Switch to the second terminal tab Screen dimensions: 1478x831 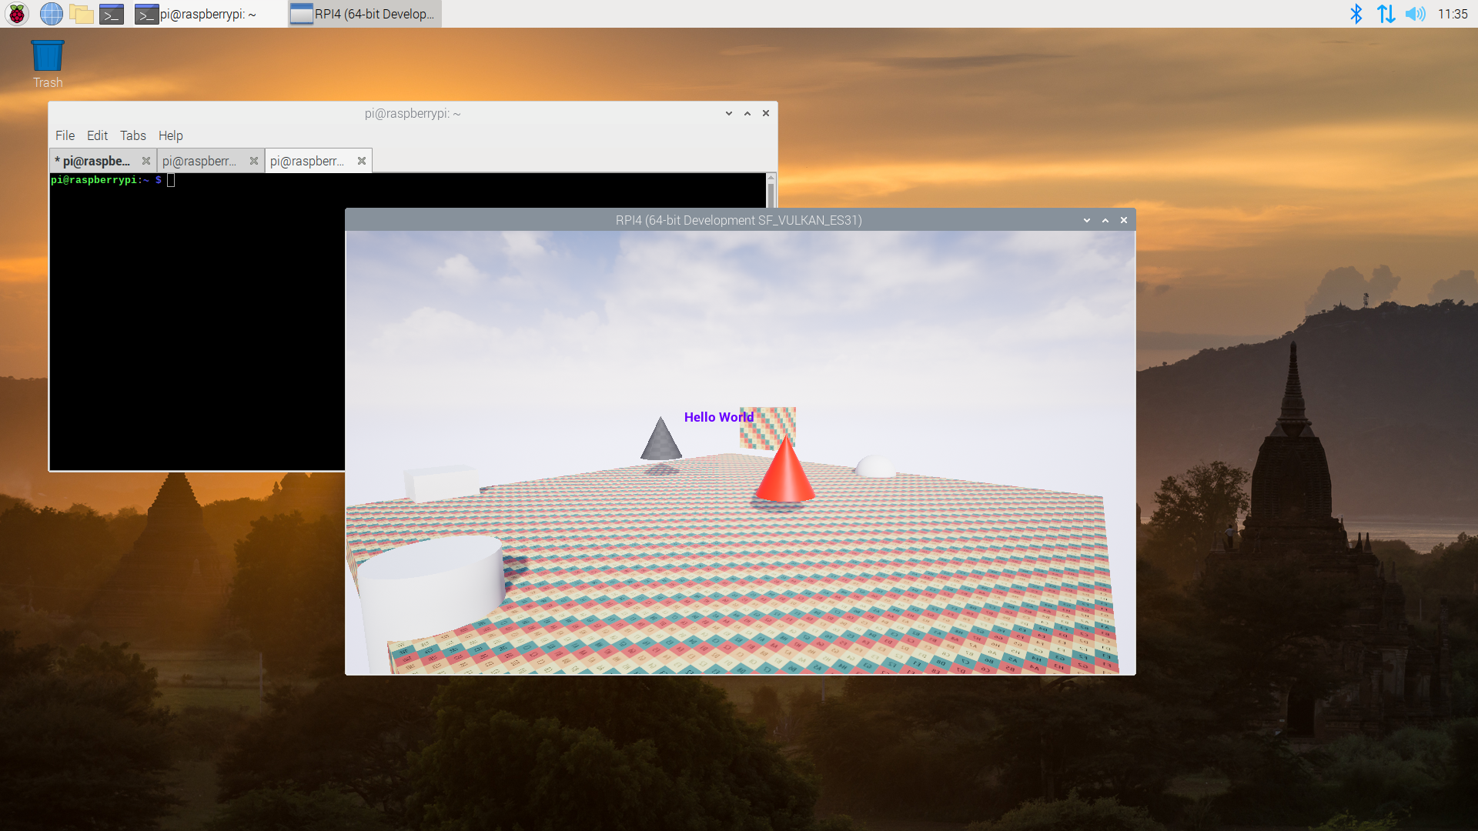pyautogui.click(x=199, y=161)
